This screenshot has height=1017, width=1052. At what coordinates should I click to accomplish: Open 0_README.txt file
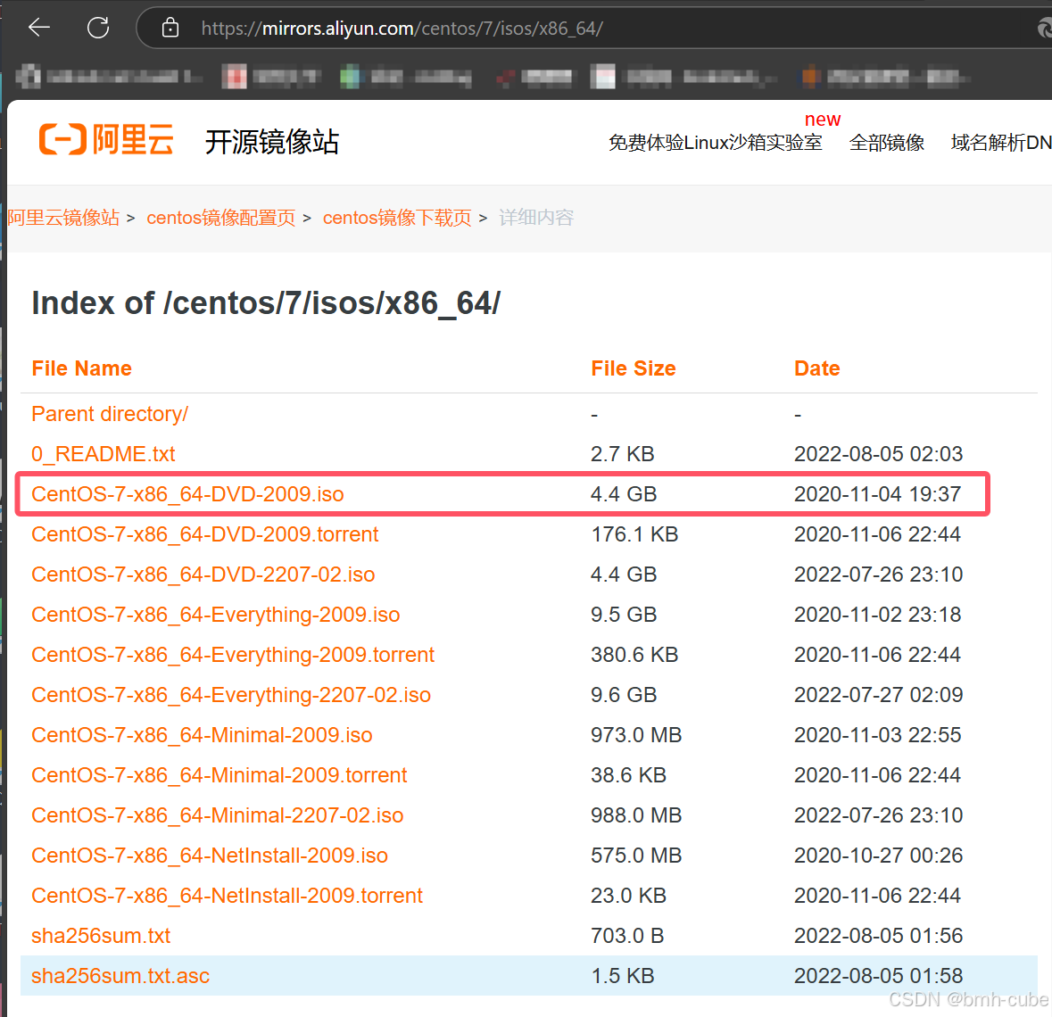tap(104, 454)
